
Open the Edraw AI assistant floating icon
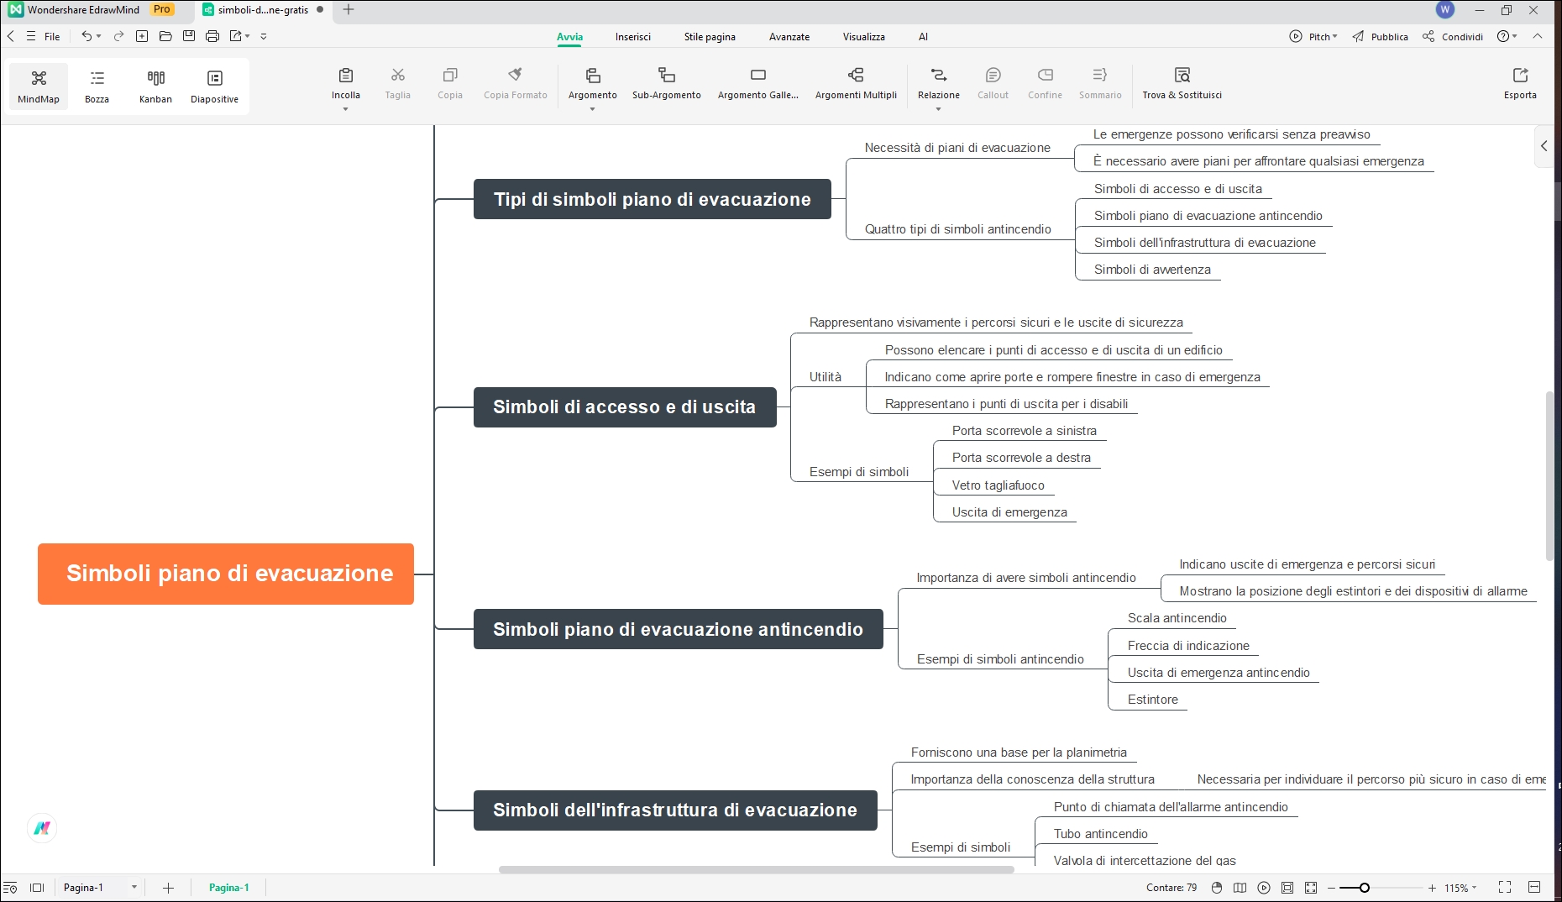click(x=42, y=828)
